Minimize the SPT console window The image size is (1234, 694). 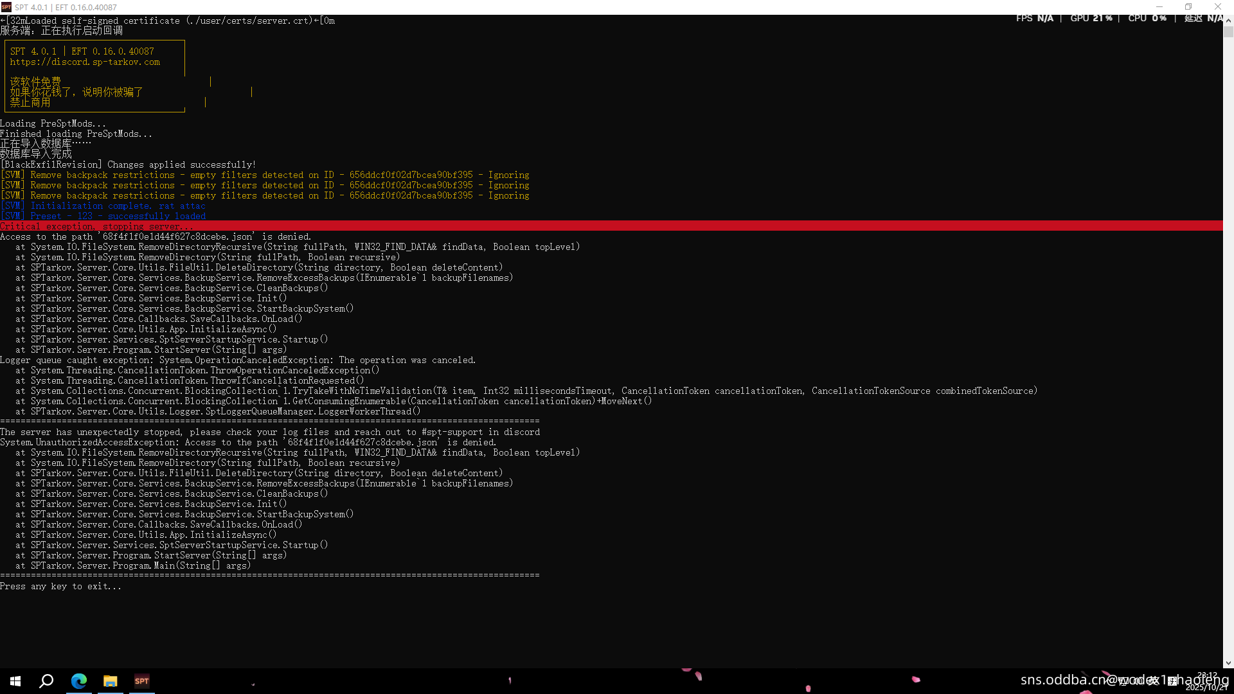click(1159, 7)
